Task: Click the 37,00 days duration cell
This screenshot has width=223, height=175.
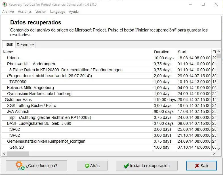Action: tap(165, 124)
